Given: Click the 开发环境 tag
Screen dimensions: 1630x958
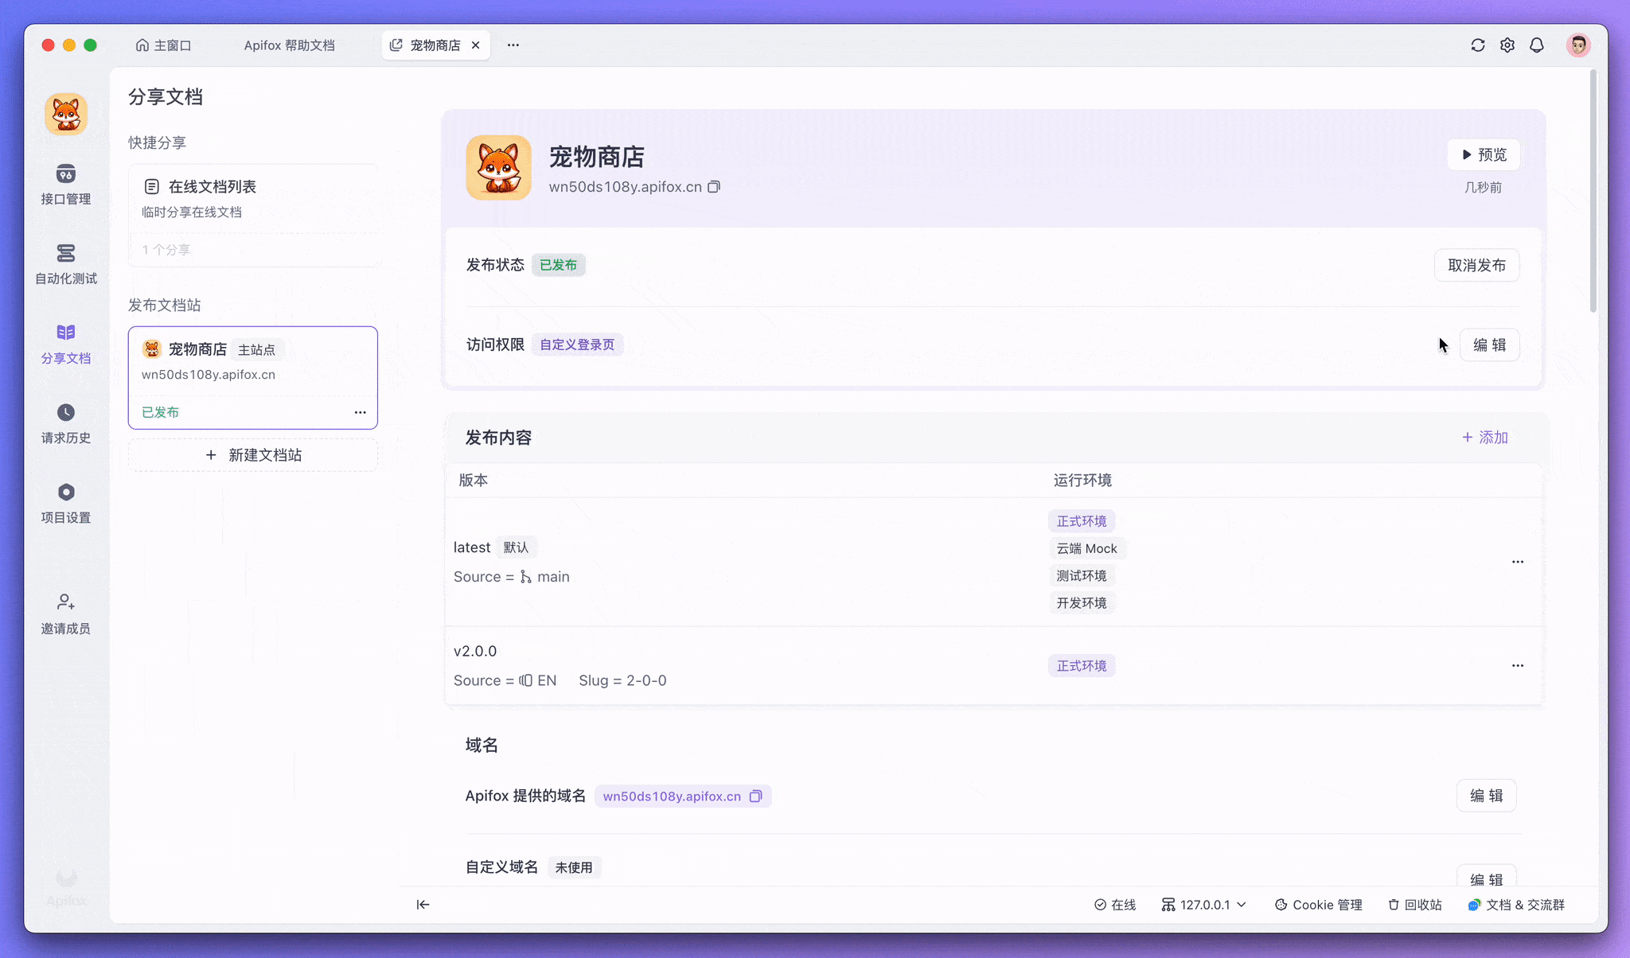Looking at the screenshot, I should pos(1081,602).
